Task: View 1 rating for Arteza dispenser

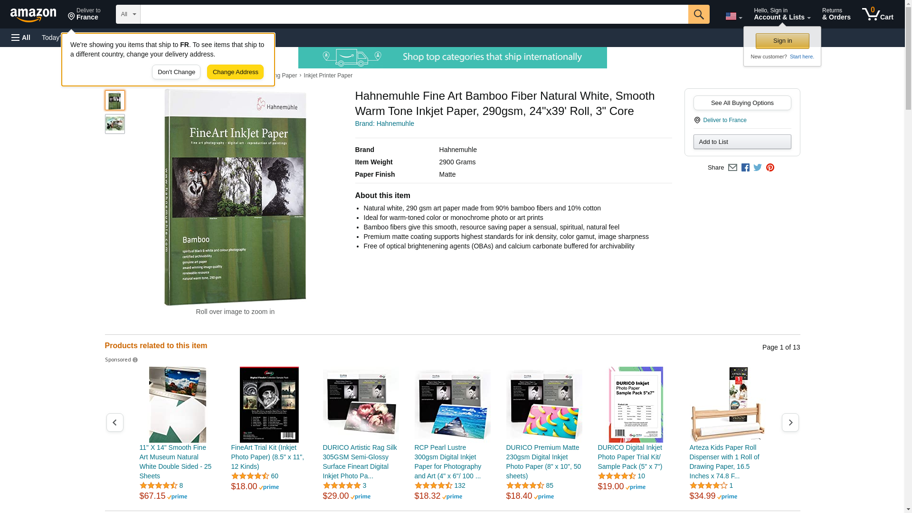Action: [x=731, y=485]
